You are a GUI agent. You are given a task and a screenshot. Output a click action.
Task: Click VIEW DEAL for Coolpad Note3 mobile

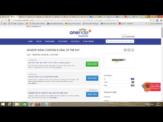[92, 78]
